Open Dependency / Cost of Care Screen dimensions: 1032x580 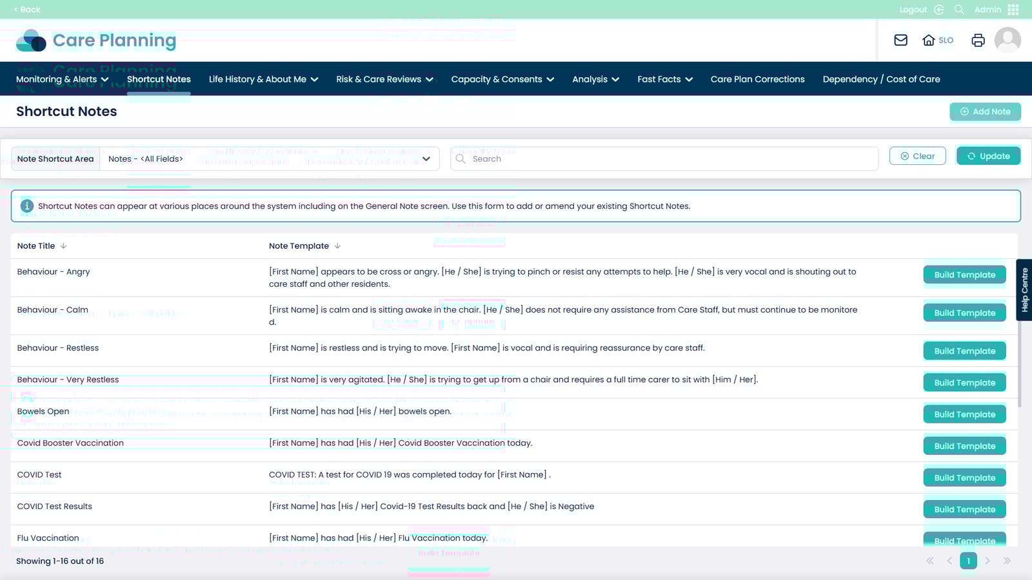point(881,79)
